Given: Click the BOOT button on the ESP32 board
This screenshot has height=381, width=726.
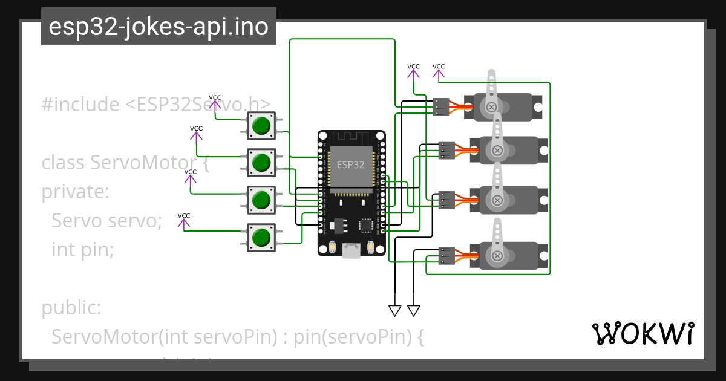Looking at the screenshot, I should [x=370, y=247].
